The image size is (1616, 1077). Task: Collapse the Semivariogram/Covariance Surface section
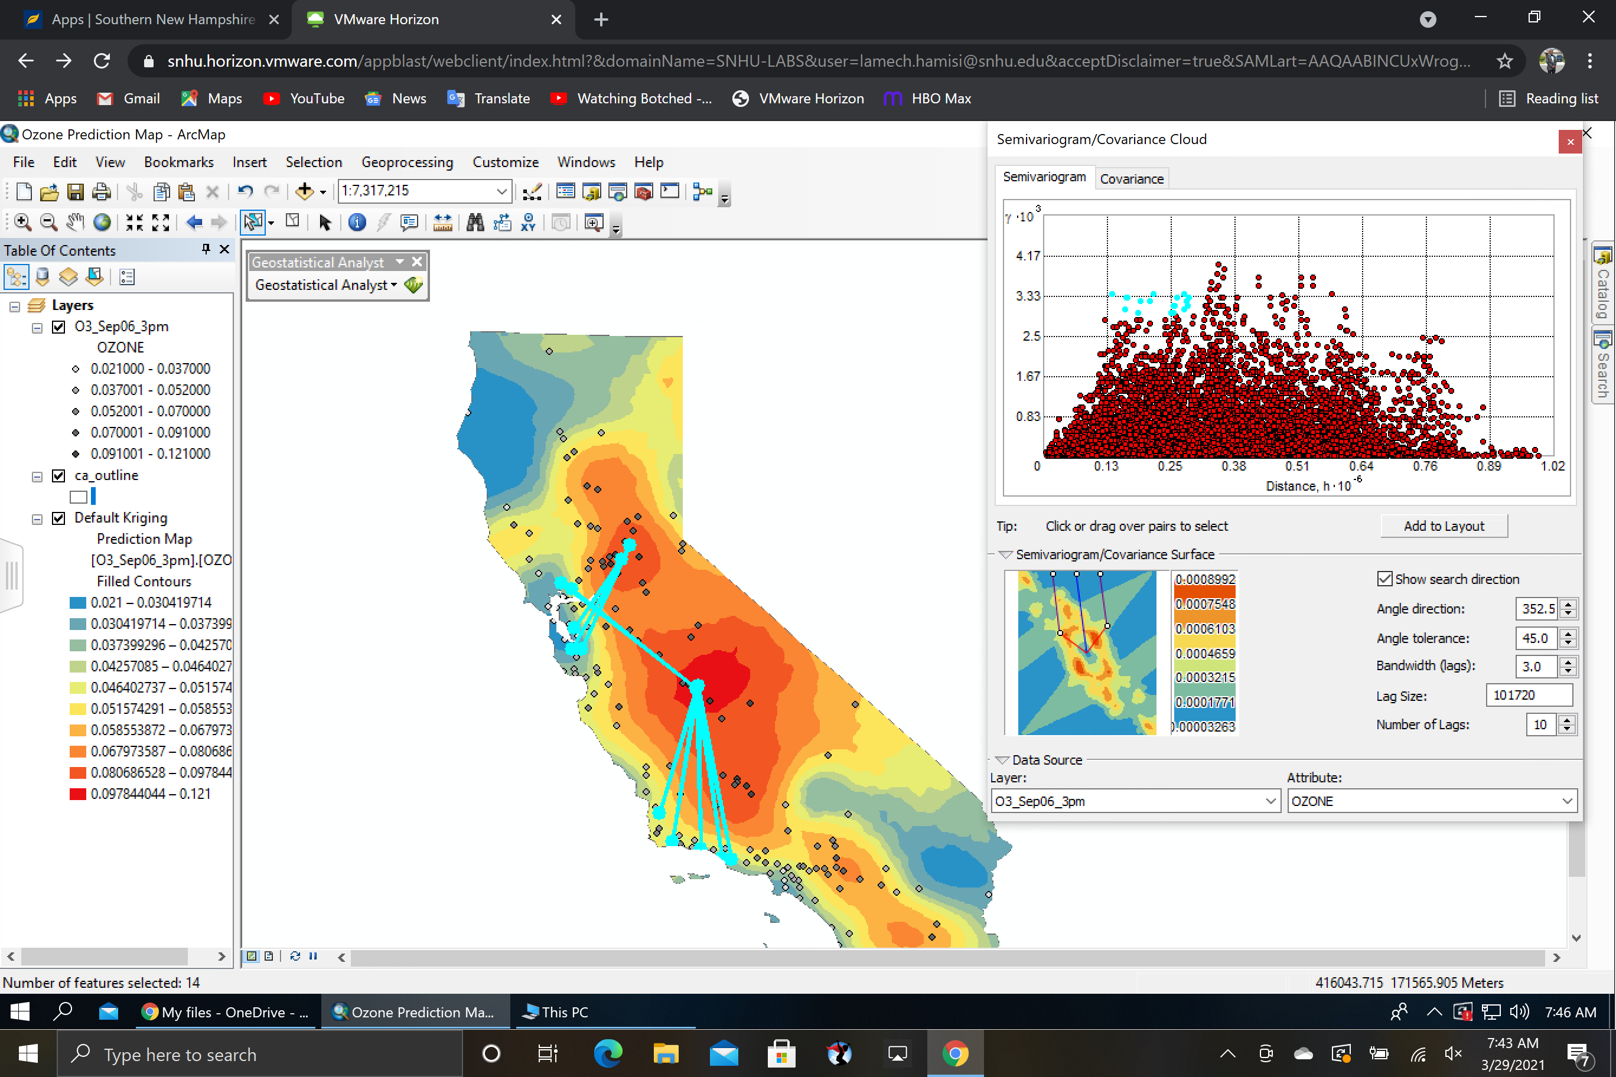tap(1006, 554)
